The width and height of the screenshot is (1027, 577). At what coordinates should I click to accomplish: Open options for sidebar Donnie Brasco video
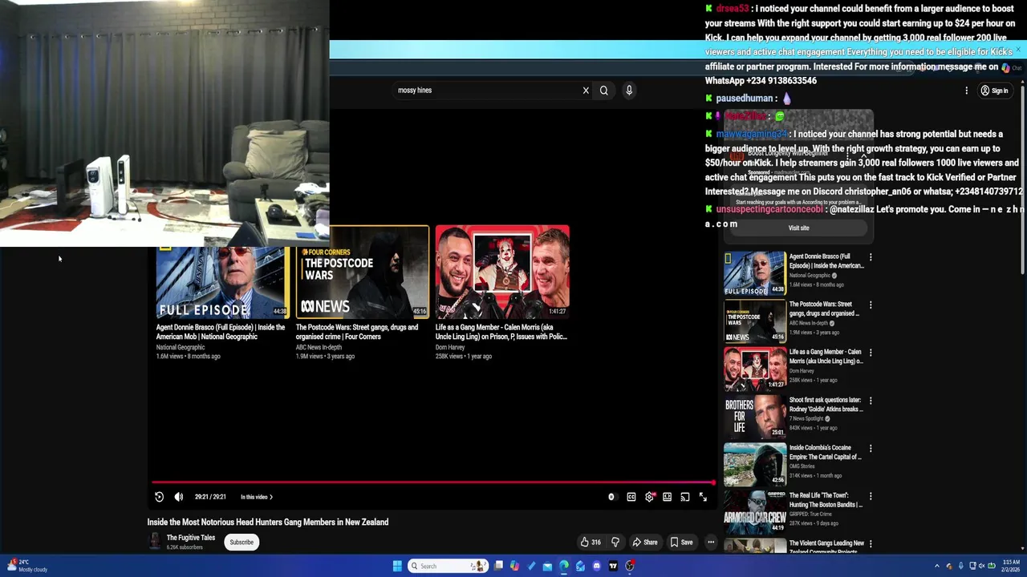point(871,257)
